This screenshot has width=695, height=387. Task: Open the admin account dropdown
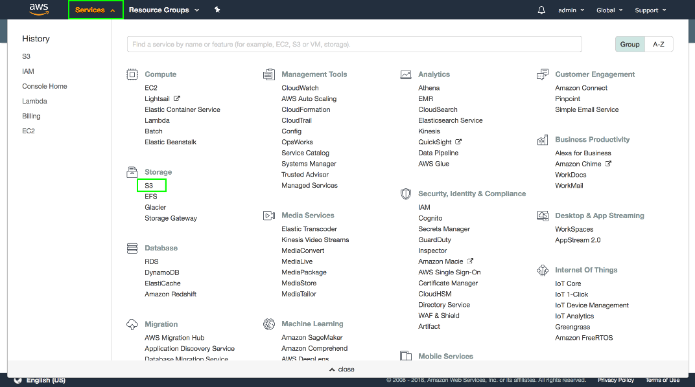click(571, 10)
